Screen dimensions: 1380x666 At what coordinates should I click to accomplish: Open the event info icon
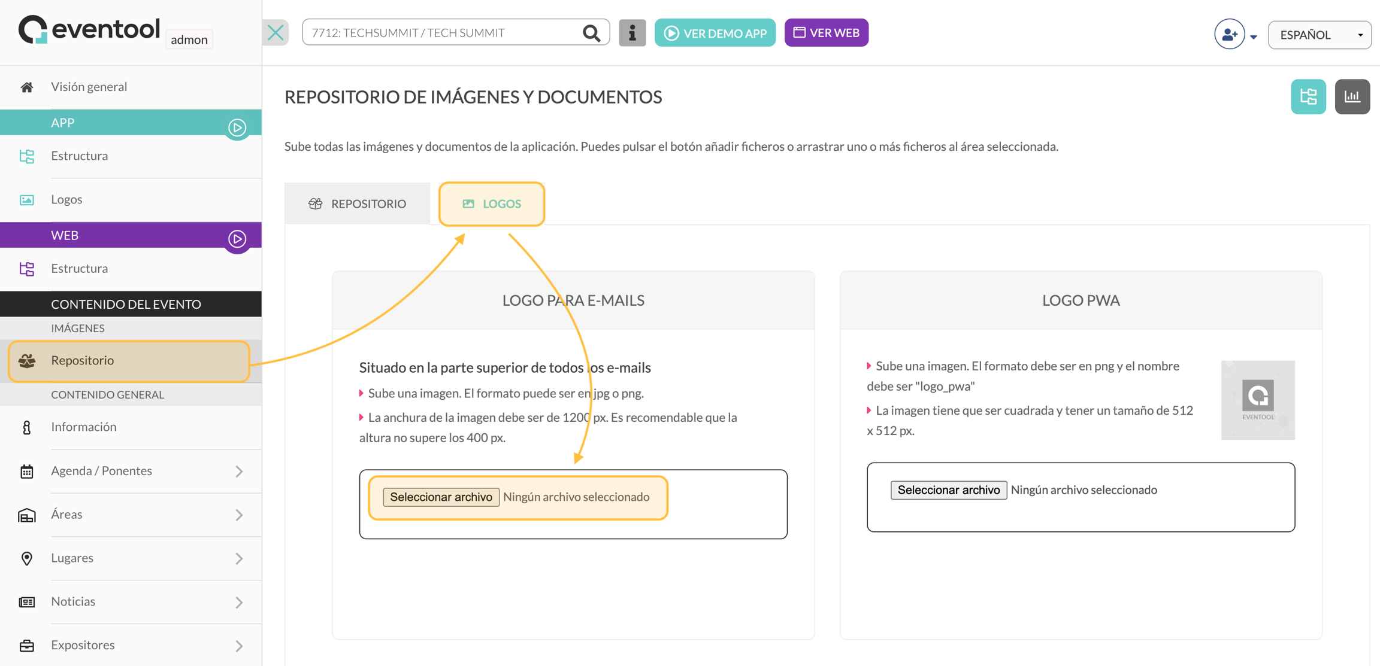632,33
